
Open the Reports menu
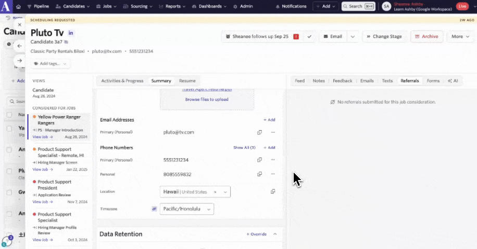tap(172, 6)
